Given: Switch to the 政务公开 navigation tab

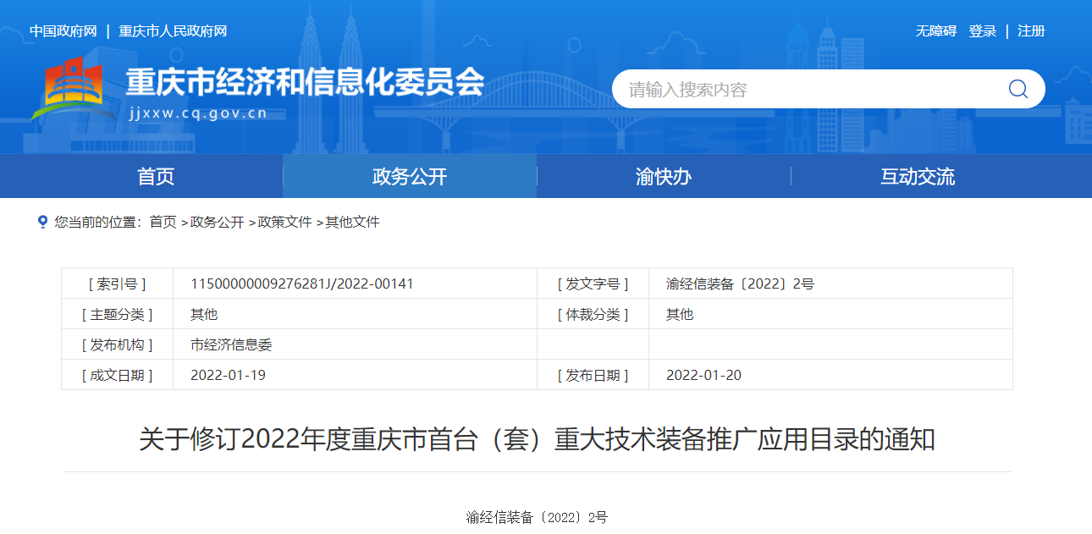Looking at the screenshot, I should click(x=410, y=176).
